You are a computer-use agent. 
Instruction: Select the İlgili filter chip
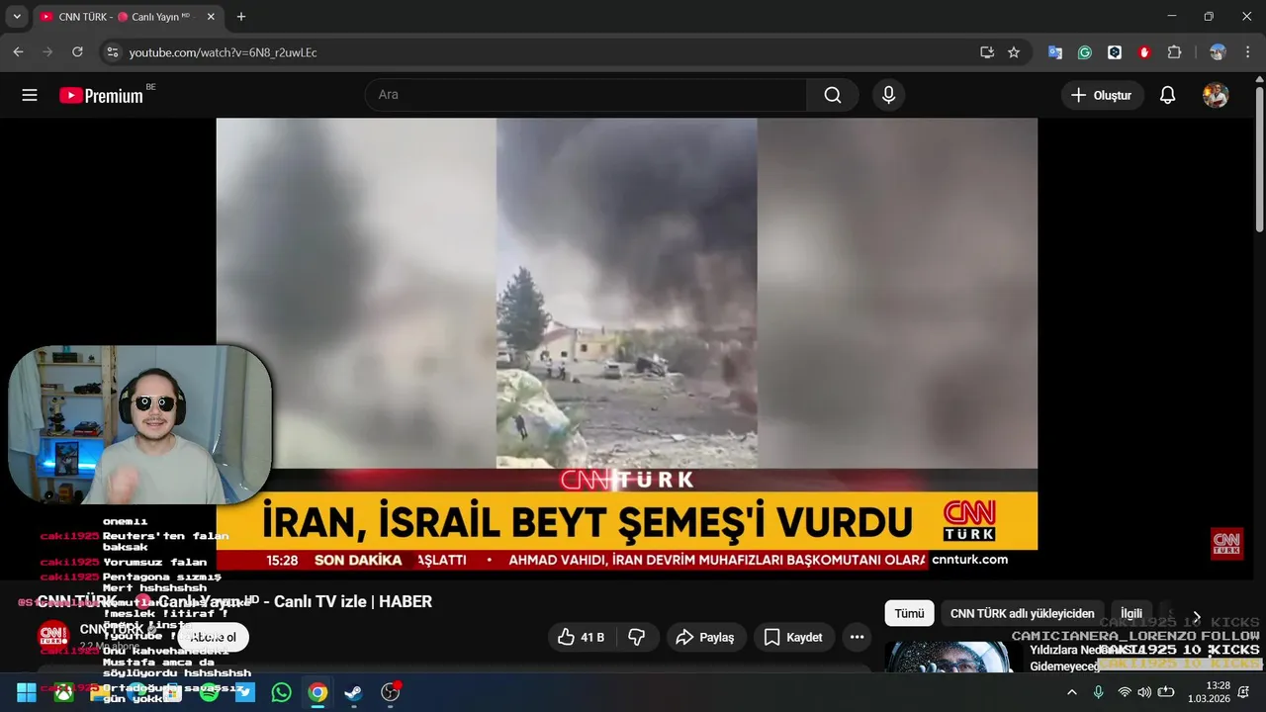1131,613
